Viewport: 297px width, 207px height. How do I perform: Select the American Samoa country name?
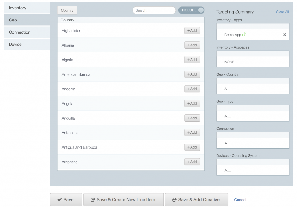pyautogui.click(x=76, y=74)
